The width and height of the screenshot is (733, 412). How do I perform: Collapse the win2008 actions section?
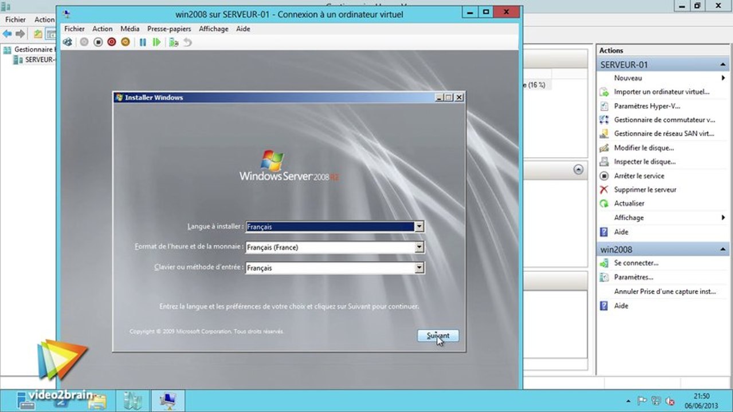point(723,249)
